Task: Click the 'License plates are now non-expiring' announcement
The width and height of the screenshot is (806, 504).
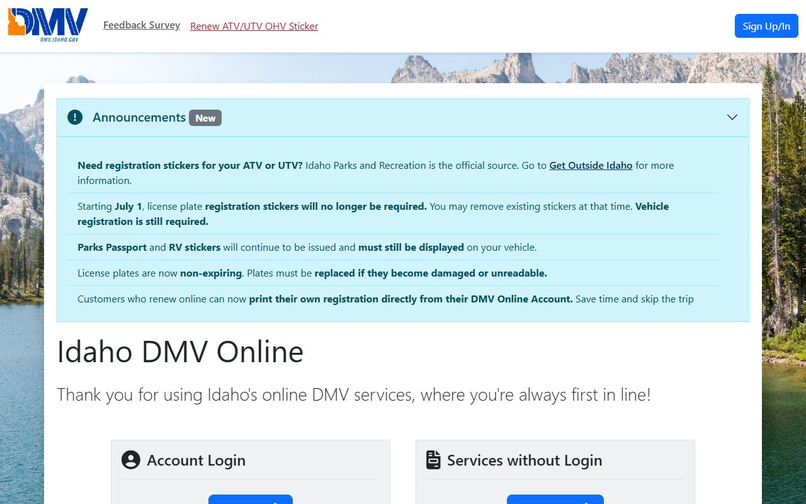Action: (x=393, y=273)
